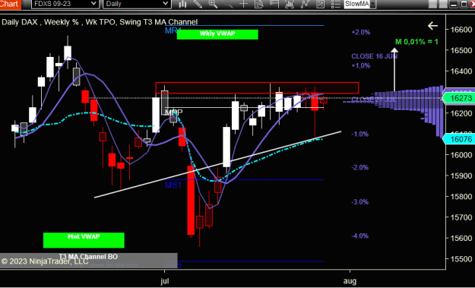Select the white rising trendline

click(218, 164)
